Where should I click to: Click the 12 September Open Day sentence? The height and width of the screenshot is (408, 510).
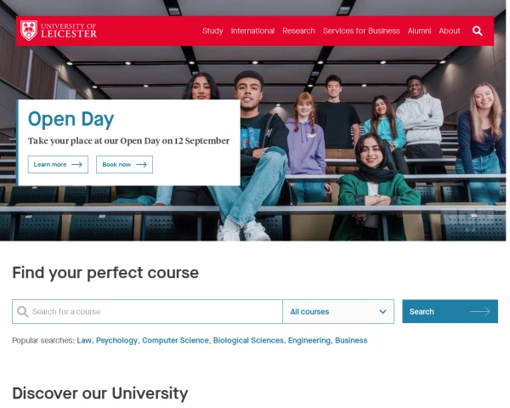[x=129, y=141]
